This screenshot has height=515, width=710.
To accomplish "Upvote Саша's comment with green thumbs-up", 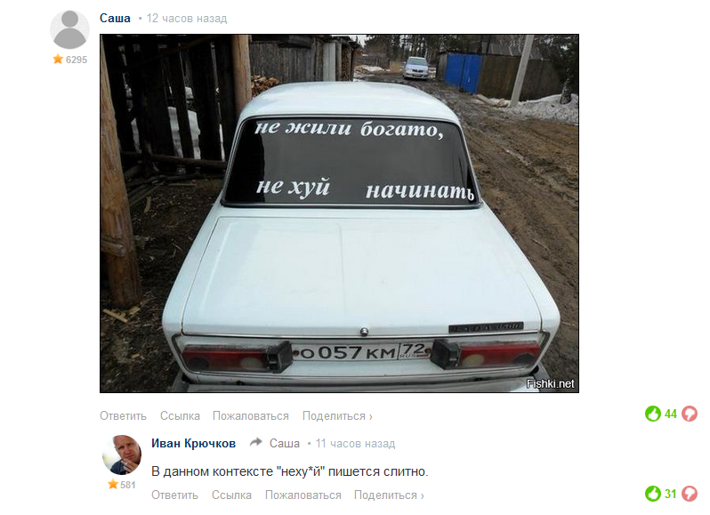I will (652, 414).
